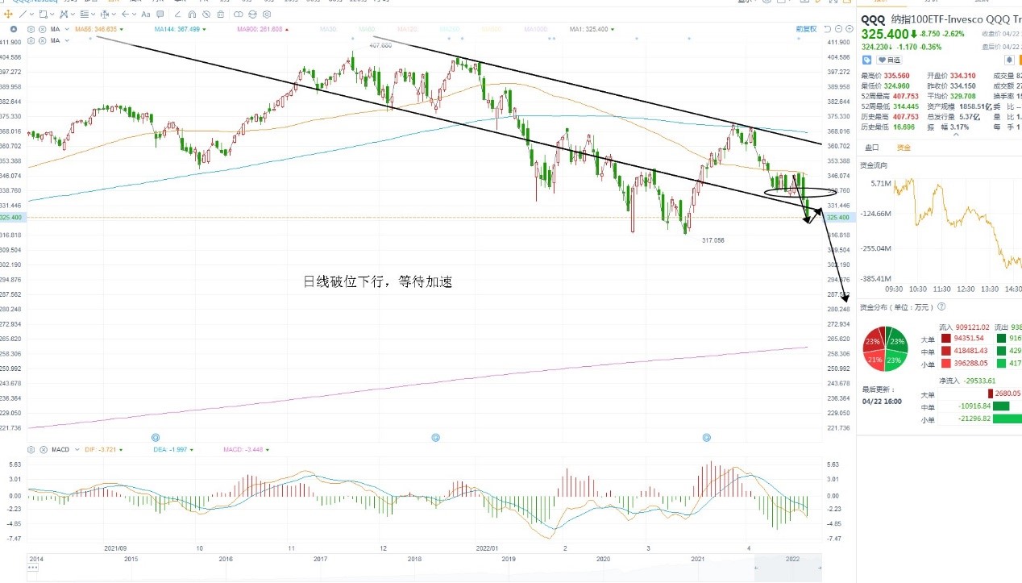
Task: Collapse quote details with up chevron
Action: coord(956,135)
